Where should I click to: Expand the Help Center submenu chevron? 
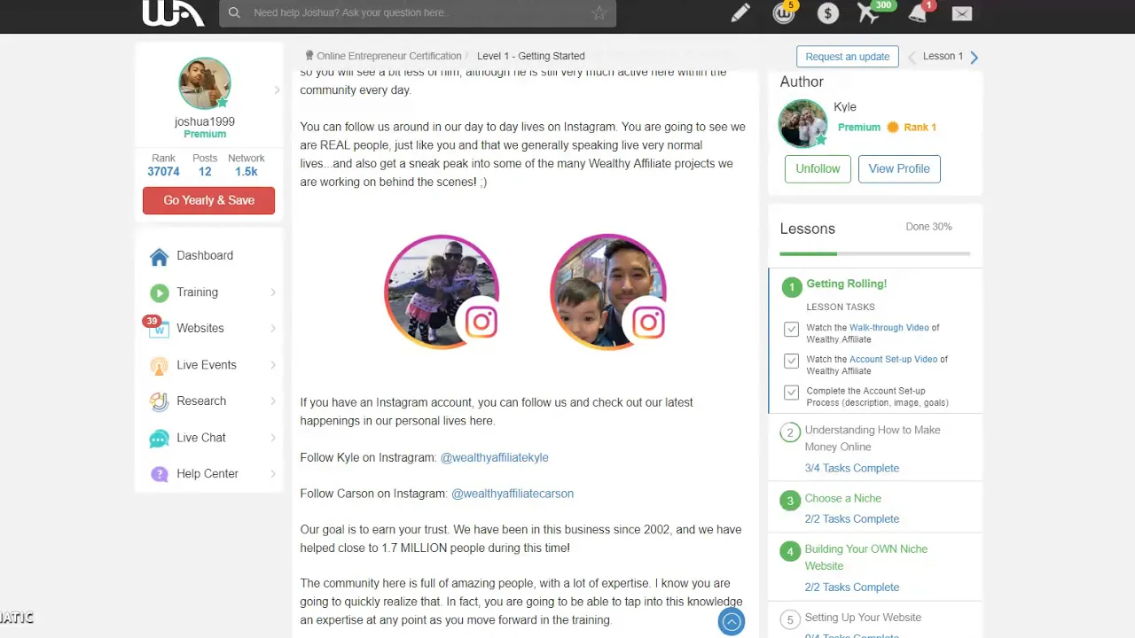[x=272, y=474]
